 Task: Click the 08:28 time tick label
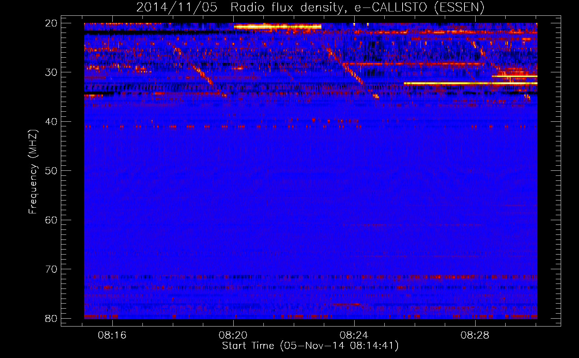point(475,335)
